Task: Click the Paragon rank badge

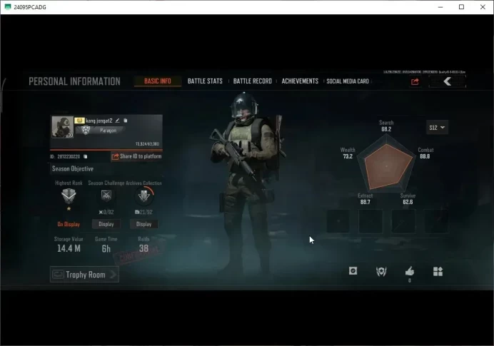Action: pos(86,130)
